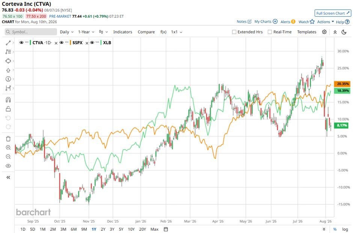Choose the up arrow marker tool
The width and height of the screenshot is (353, 233).
8,70
